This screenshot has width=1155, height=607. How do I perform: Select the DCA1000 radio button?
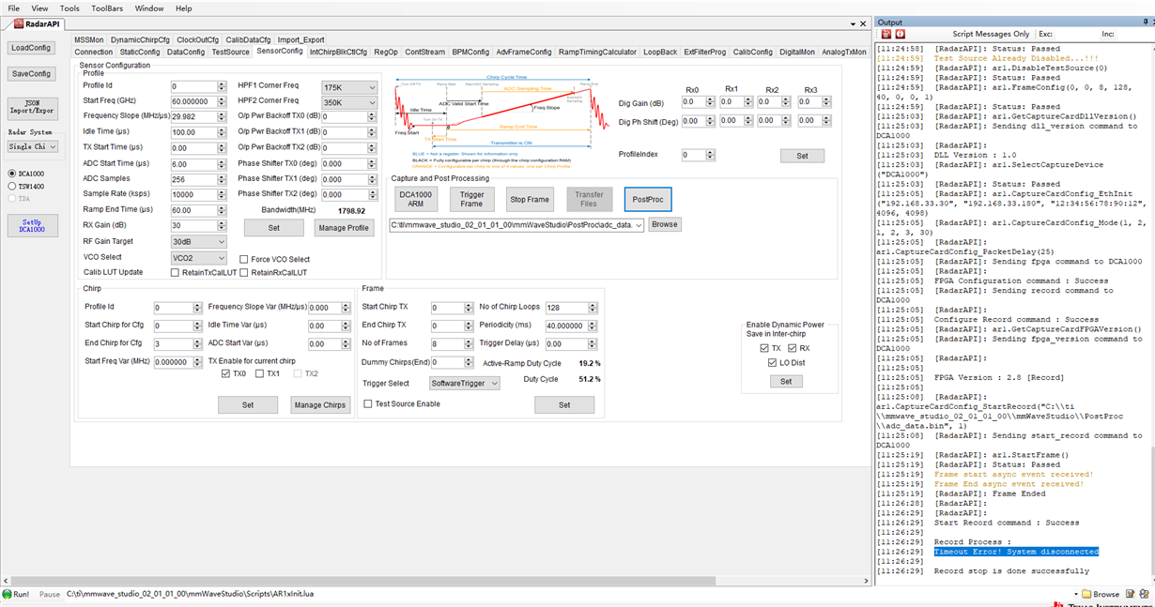click(11, 174)
